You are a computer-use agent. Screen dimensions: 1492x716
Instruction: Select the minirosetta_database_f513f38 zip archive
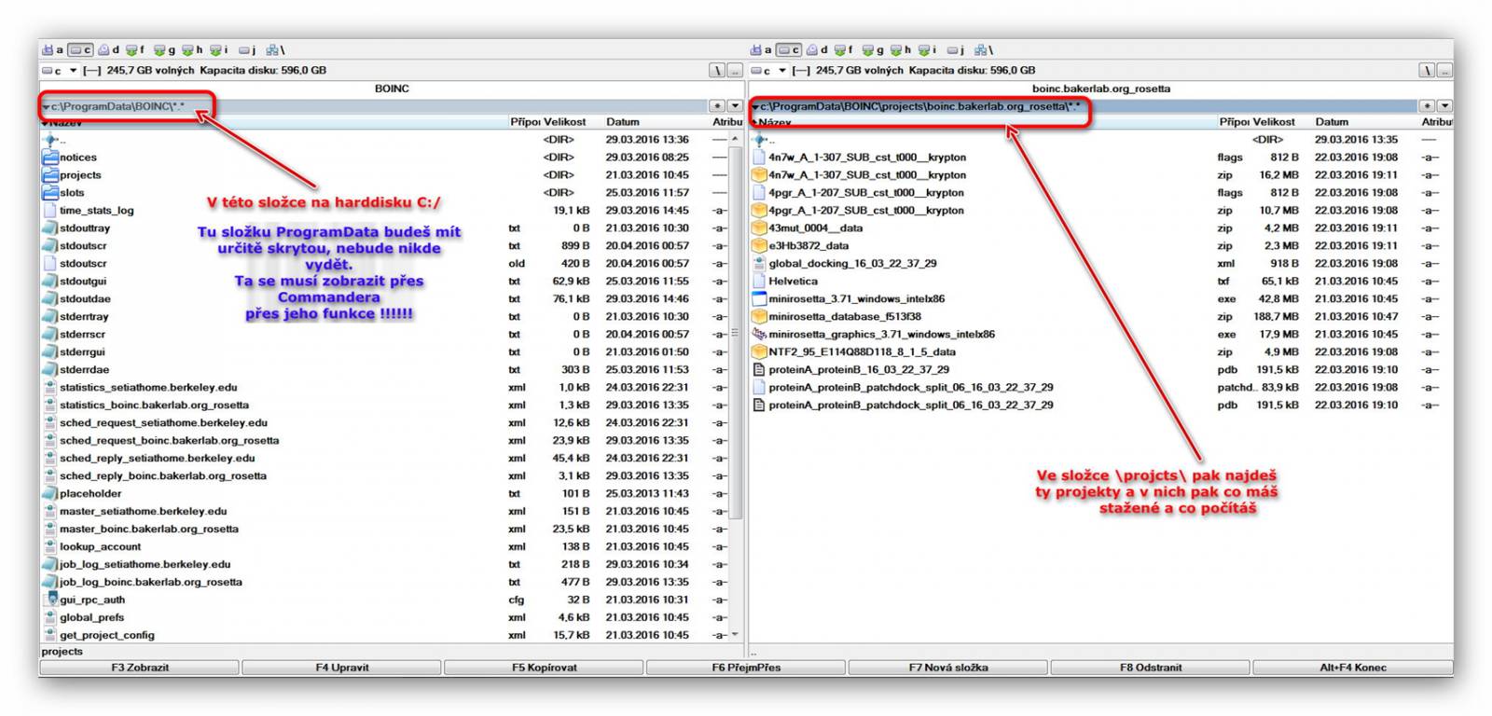844,317
